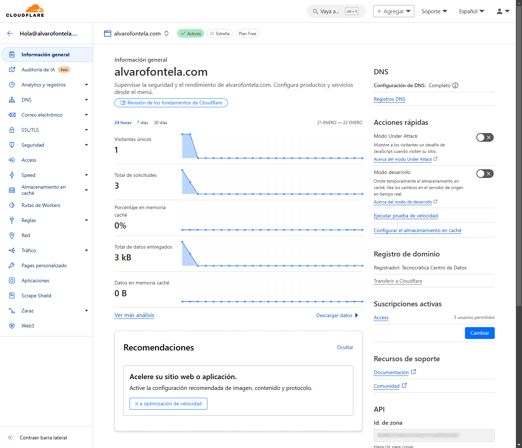This screenshot has width=522, height=448.
Task: Expand Correo electrónico submenu arrow
Action: [x=86, y=115]
